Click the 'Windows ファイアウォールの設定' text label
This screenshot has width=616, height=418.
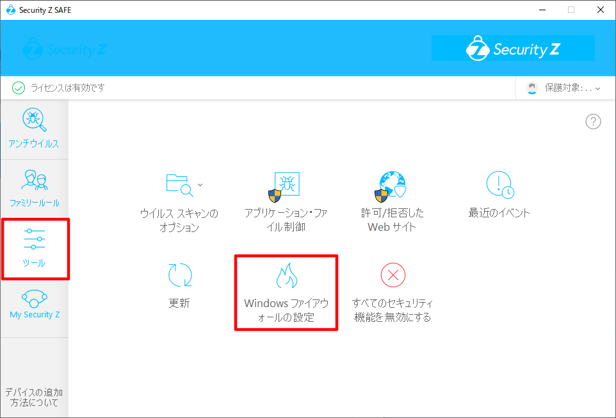click(286, 310)
